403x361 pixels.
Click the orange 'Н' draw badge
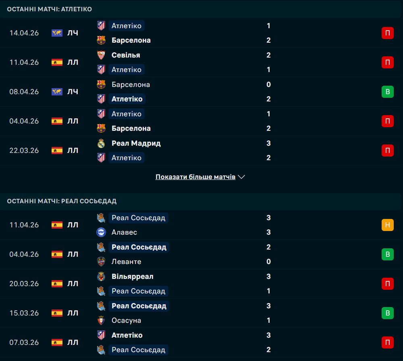click(387, 225)
